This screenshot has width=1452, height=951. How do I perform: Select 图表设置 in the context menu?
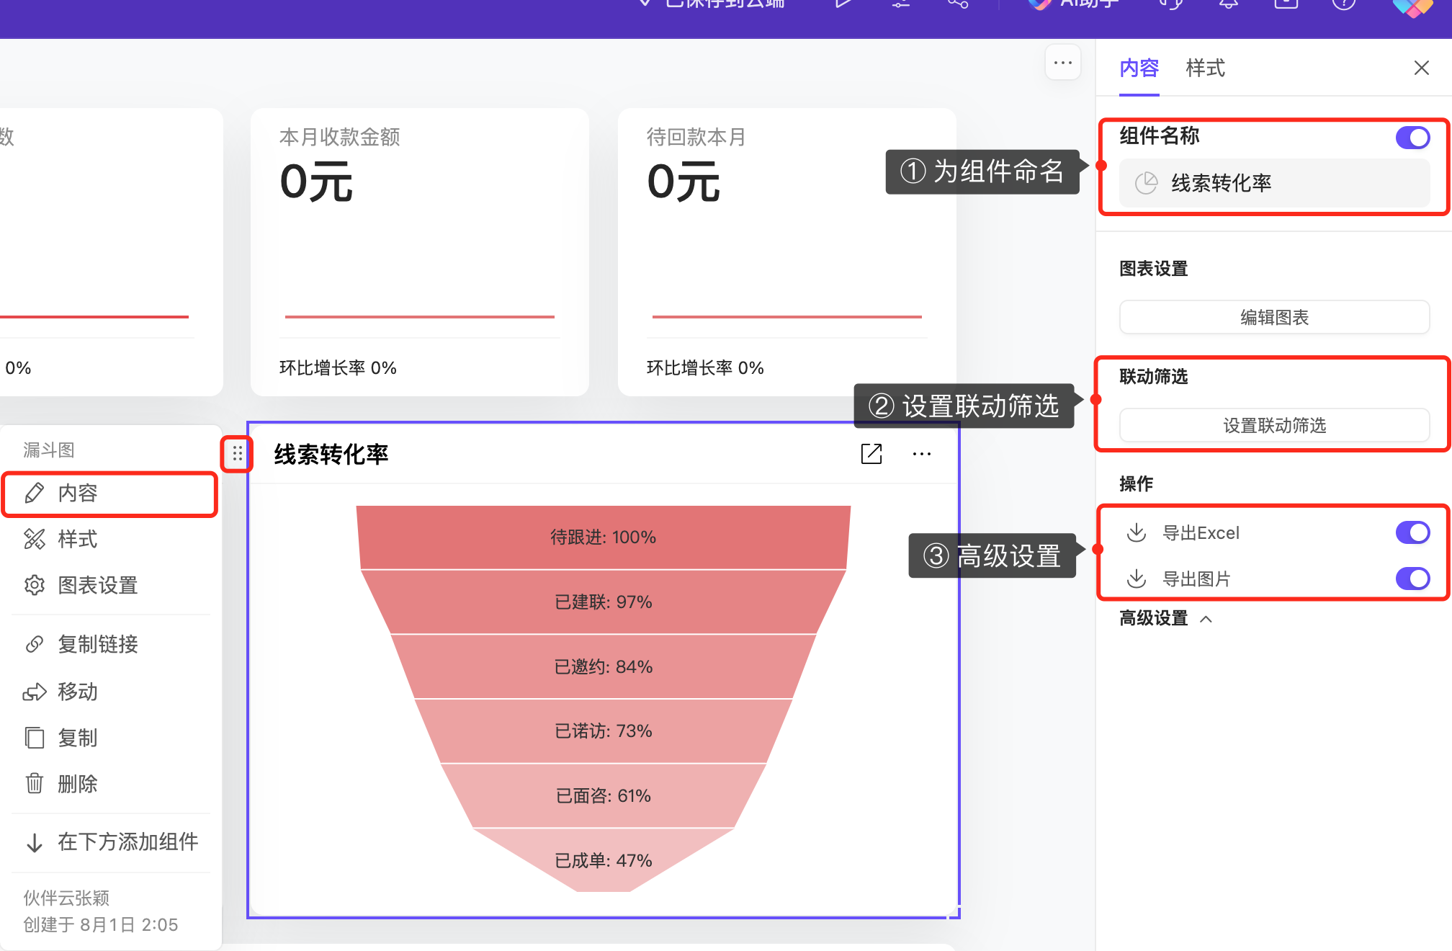(109, 585)
